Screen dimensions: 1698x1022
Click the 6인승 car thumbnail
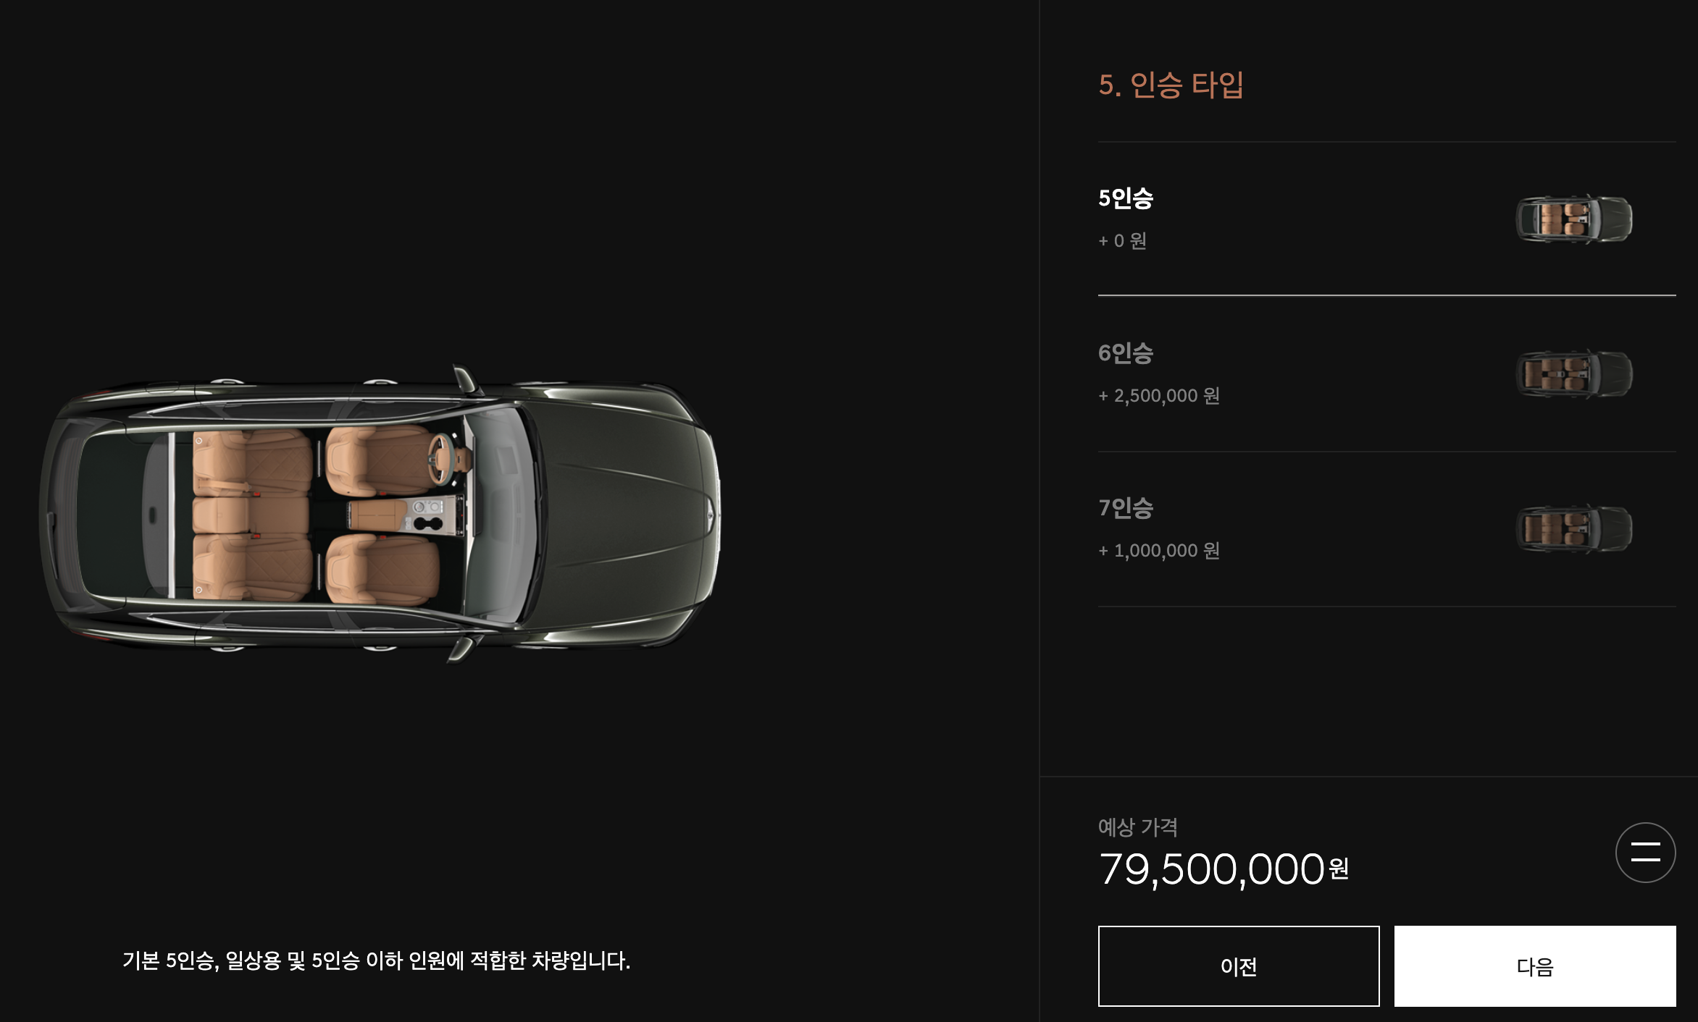click(x=1574, y=373)
